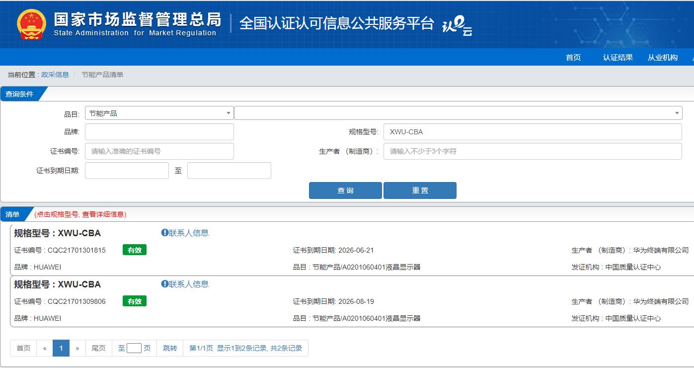
Task: Click pagination 尾页 last page button
Action: [x=98, y=348]
